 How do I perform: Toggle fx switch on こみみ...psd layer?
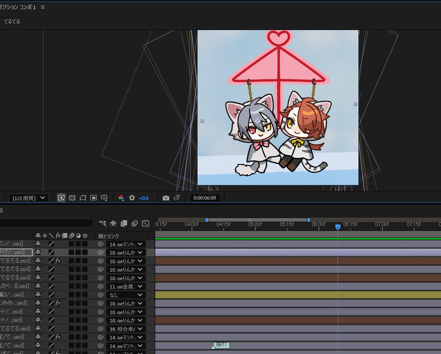tap(58, 303)
